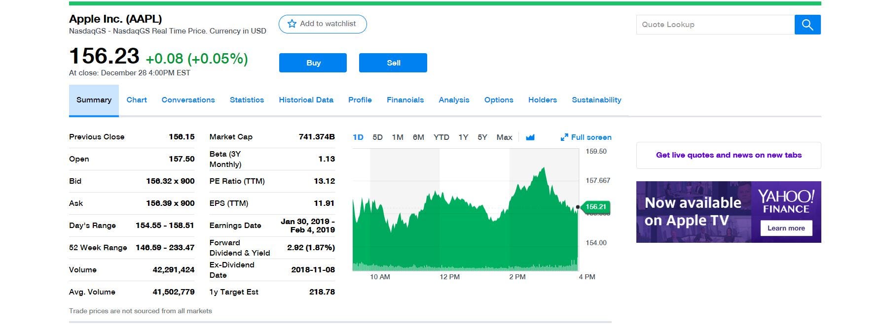Click the Yahoo Finance Apple TV banner headline
Image resolution: width=882 pixels, height=327 pixels.
(693, 212)
